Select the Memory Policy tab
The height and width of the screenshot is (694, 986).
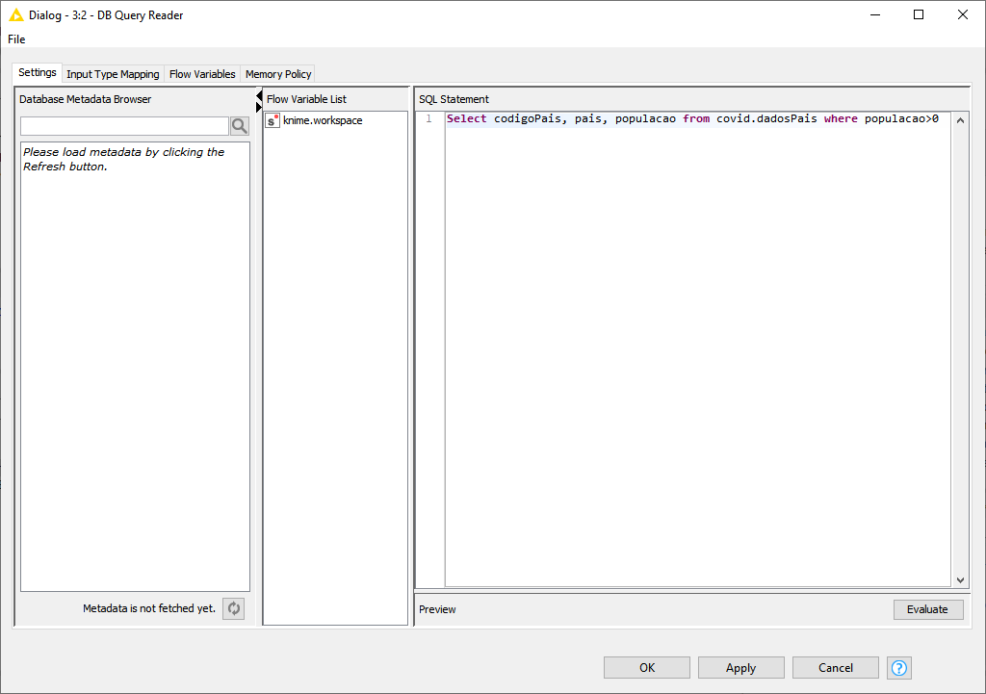tap(278, 74)
